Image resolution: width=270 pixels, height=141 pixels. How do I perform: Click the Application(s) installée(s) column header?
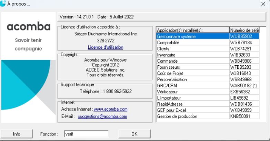(x=193, y=30)
